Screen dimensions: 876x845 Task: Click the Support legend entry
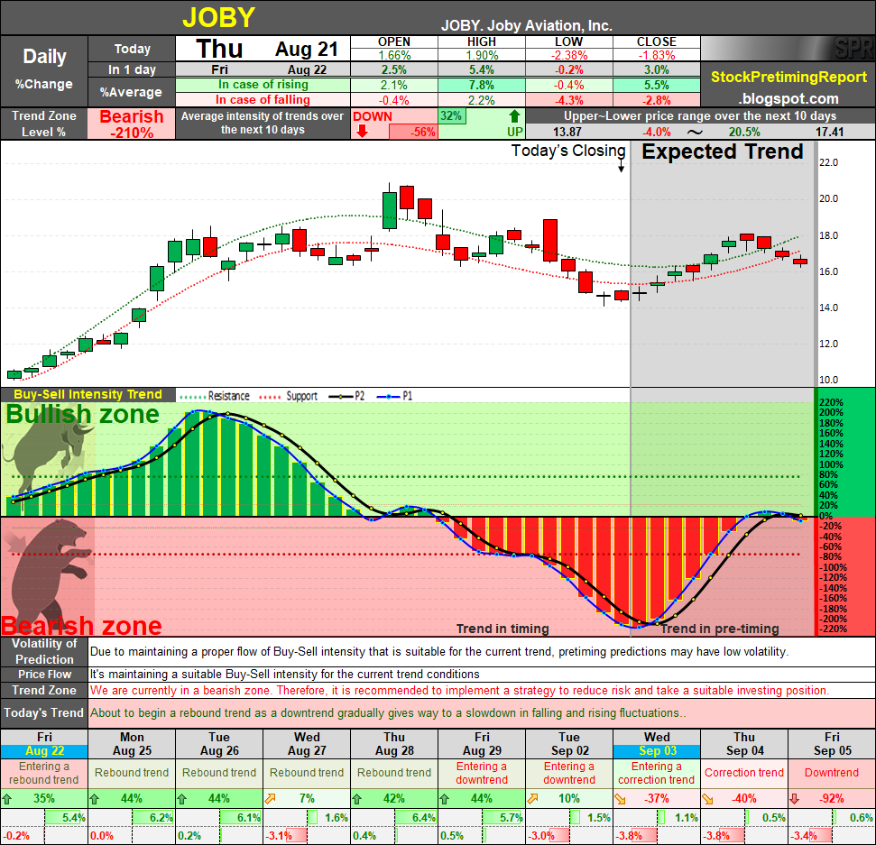point(289,396)
